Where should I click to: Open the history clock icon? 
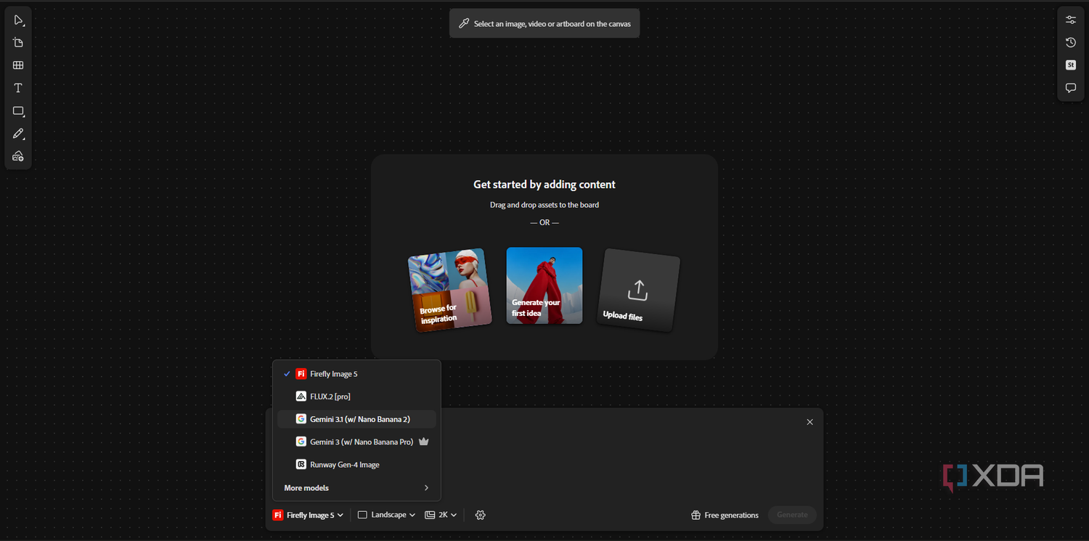point(1070,42)
